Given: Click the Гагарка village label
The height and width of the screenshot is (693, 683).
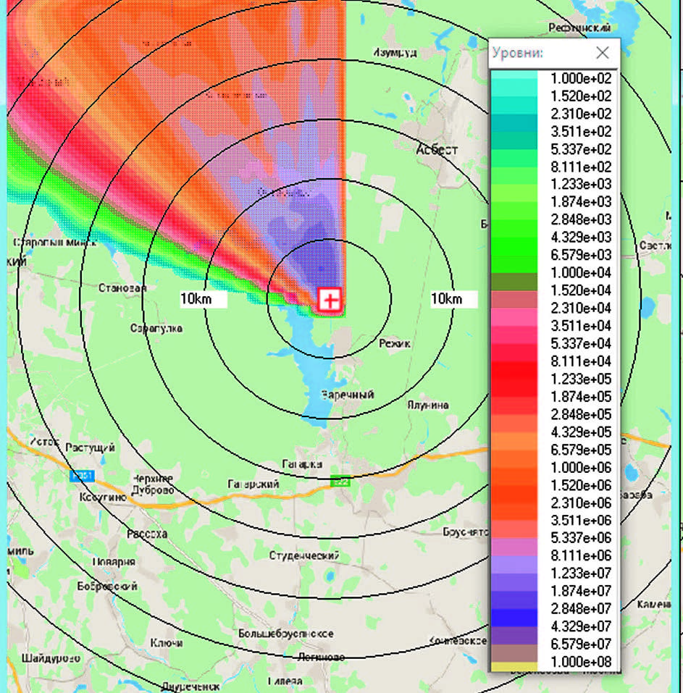Looking at the screenshot, I should point(302,464).
